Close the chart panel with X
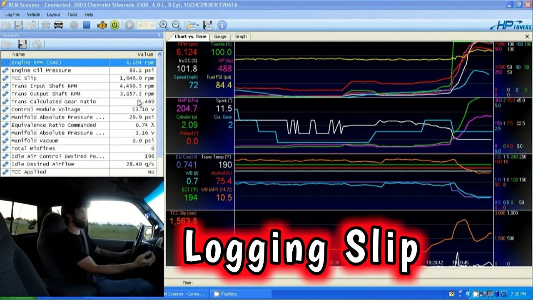This screenshot has height=300, width=533. click(527, 37)
